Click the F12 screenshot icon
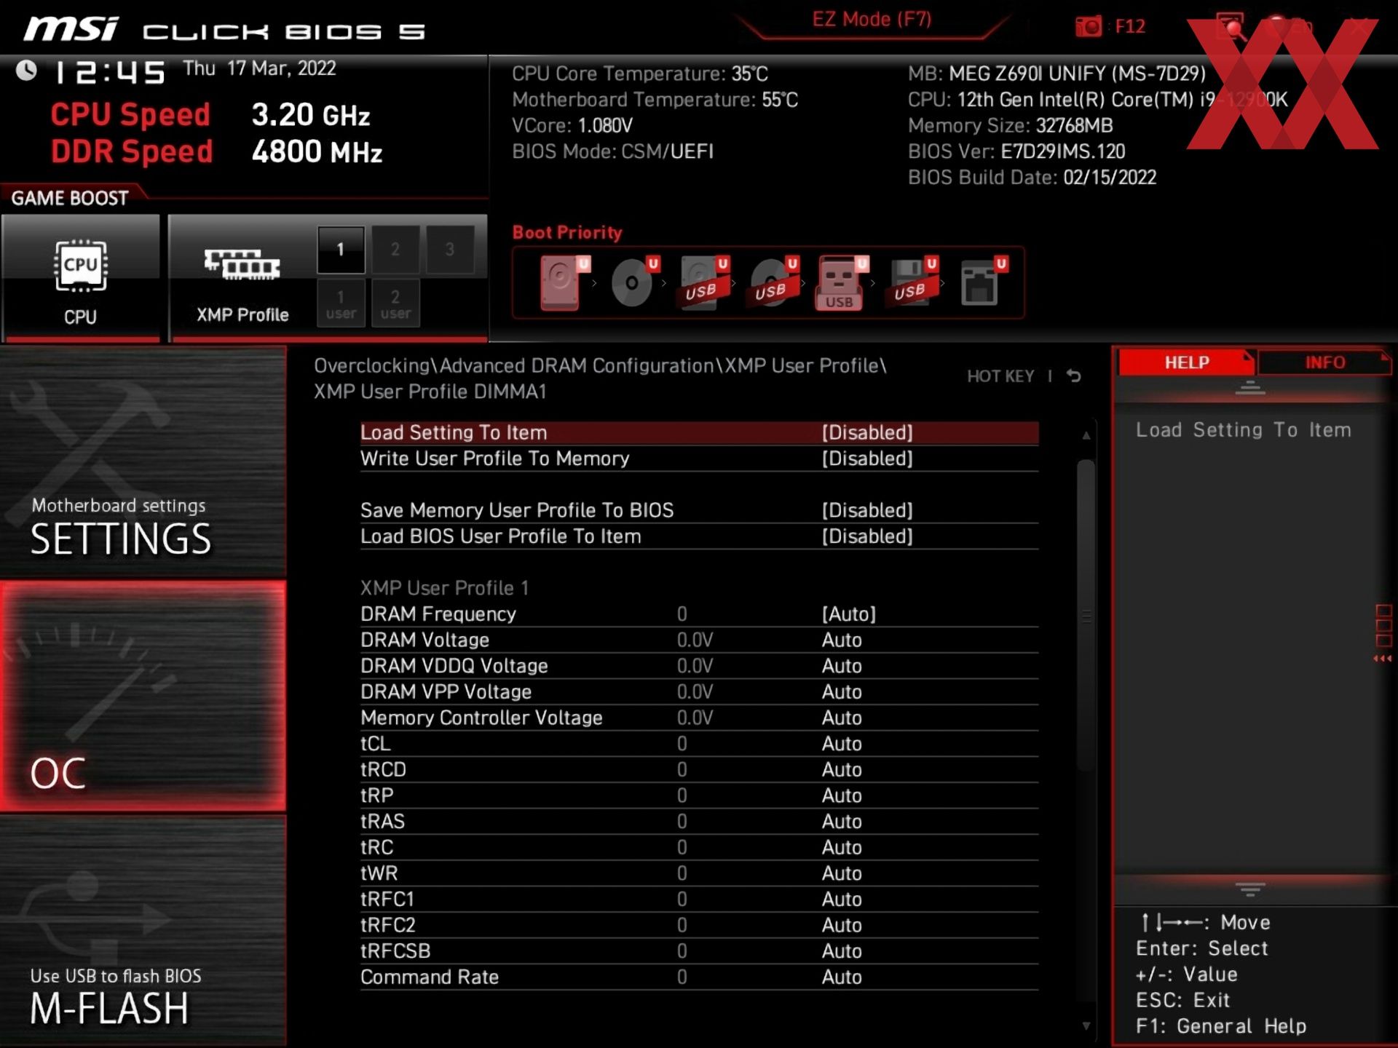Screen dimensions: 1398x1048 (x=1084, y=25)
